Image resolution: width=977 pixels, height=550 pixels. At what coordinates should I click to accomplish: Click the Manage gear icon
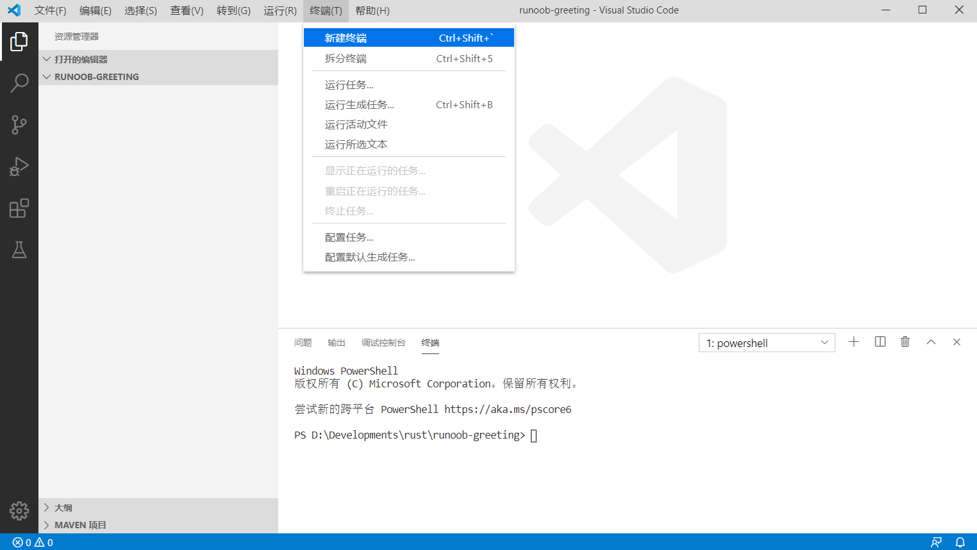pos(19,510)
